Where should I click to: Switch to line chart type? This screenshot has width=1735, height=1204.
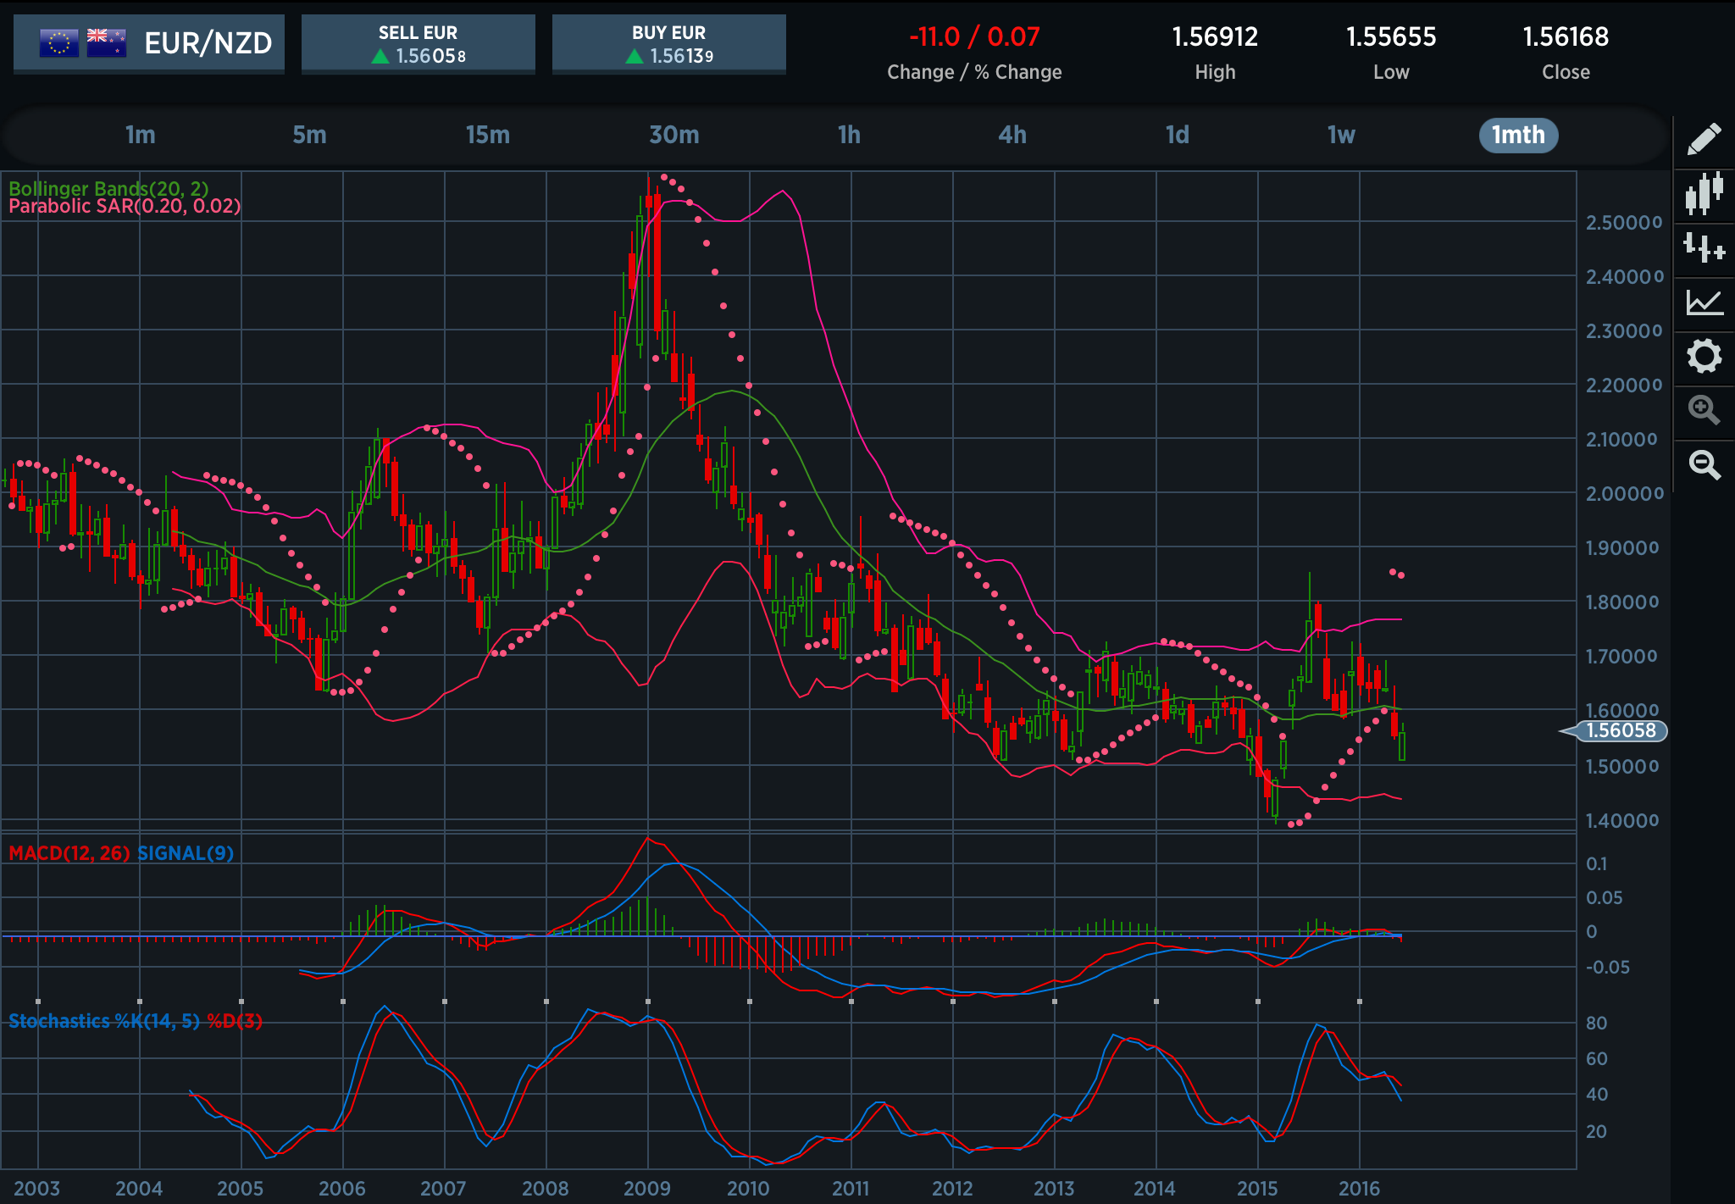1704,302
